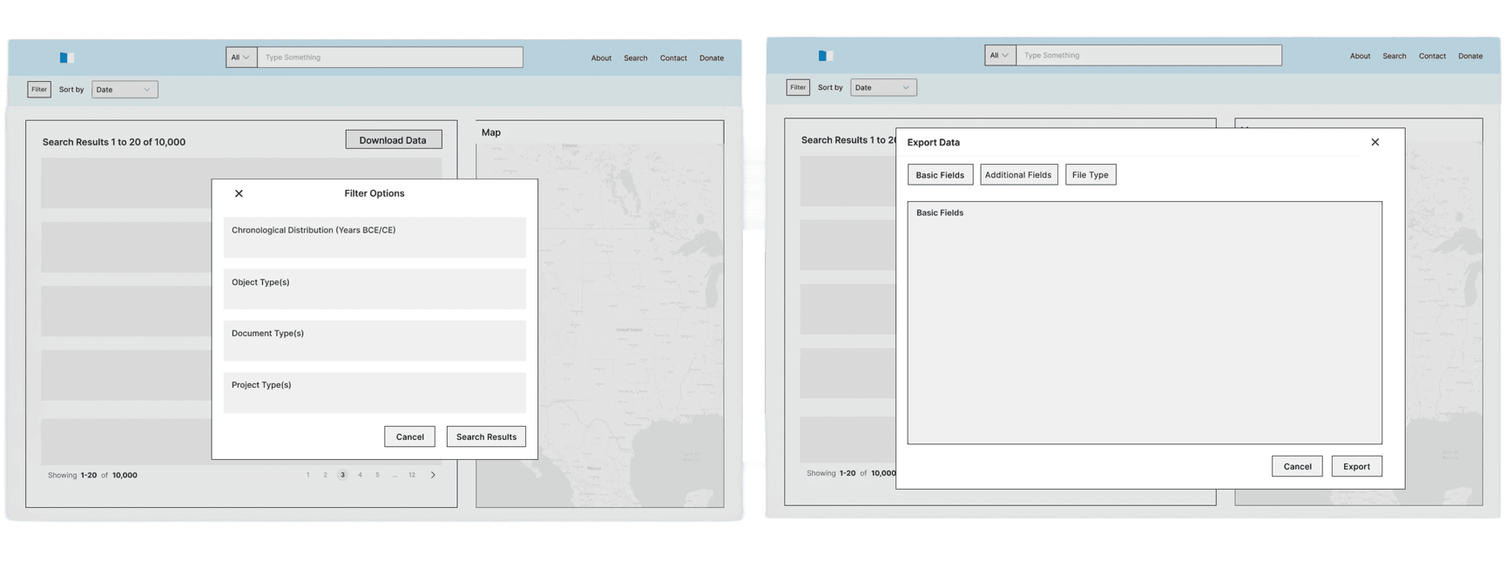
Task: Expand the Date sort dropdown in right mockup
Action: 883,88
